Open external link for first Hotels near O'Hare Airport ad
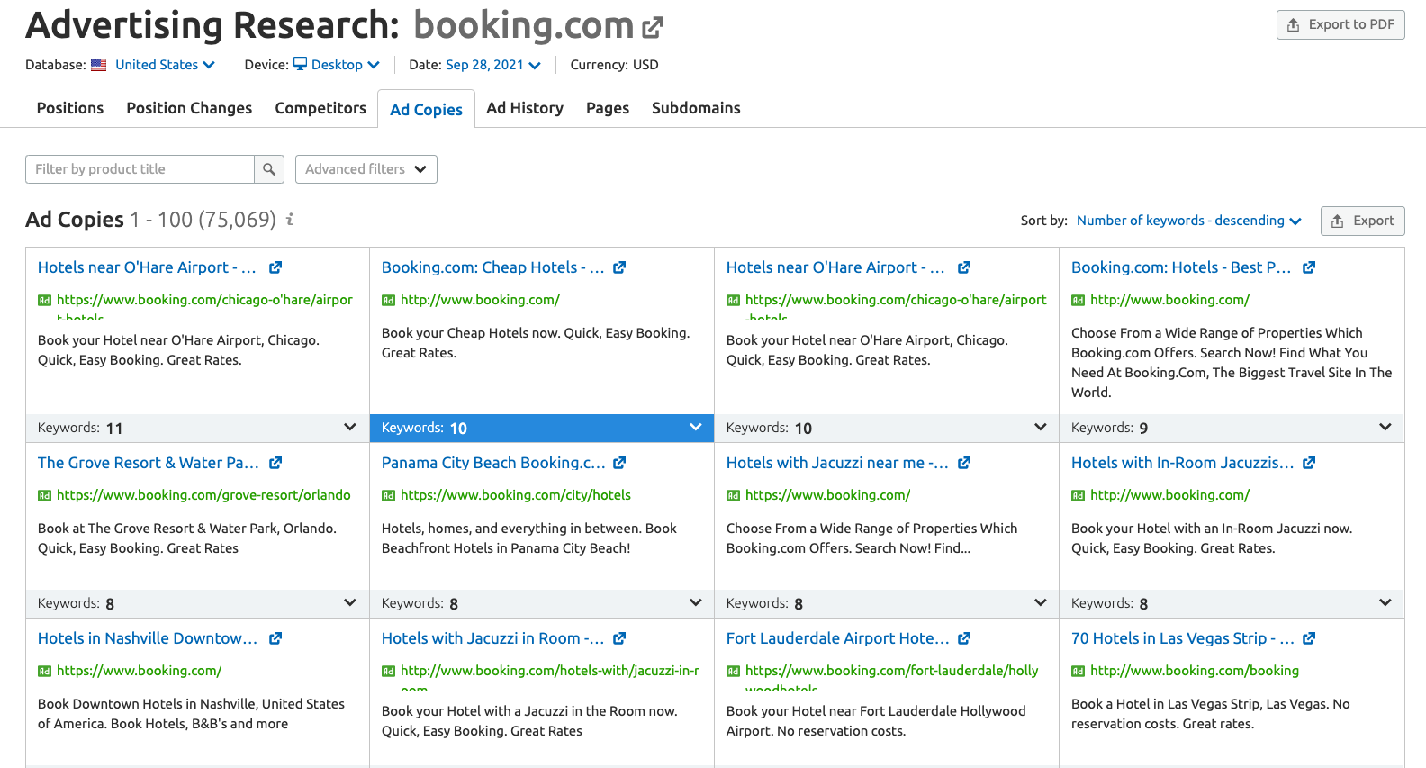This screenshot has width=1426, height=768. pyautogui.click(x=275, y=267)
